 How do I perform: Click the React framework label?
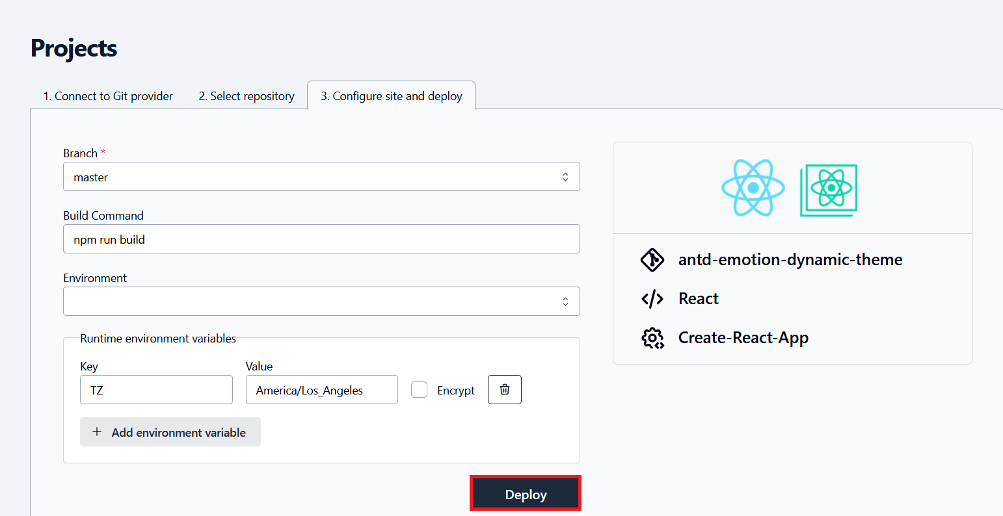699,299
